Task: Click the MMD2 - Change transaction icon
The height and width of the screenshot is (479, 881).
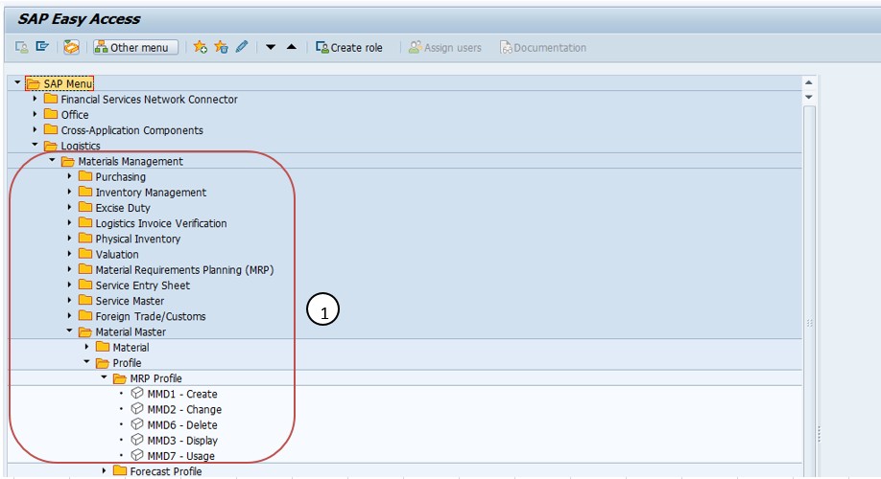Action: pos(137,409)
